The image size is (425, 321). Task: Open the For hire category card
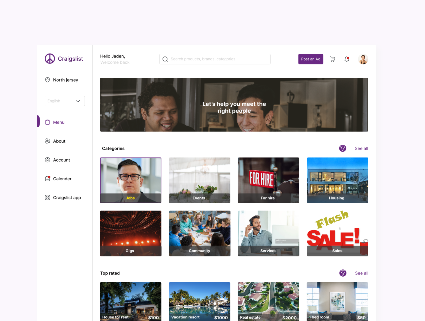coord(268,180)
